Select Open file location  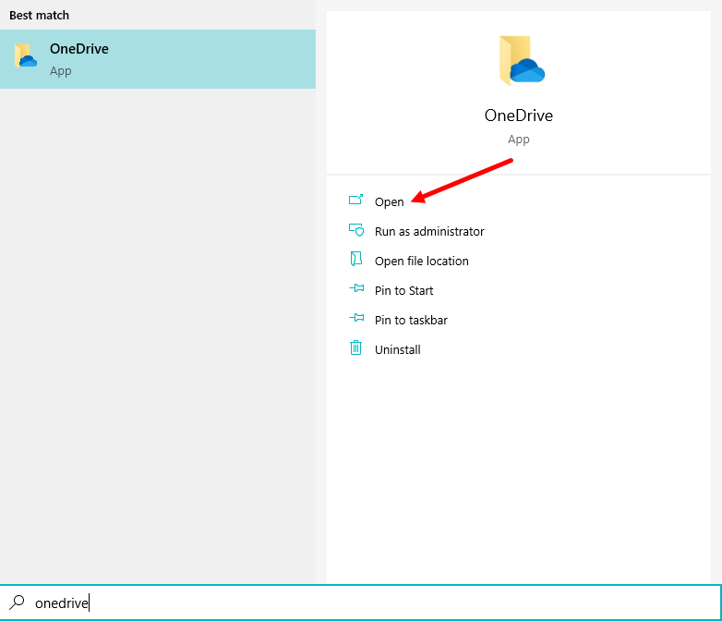tap(421, 261)
